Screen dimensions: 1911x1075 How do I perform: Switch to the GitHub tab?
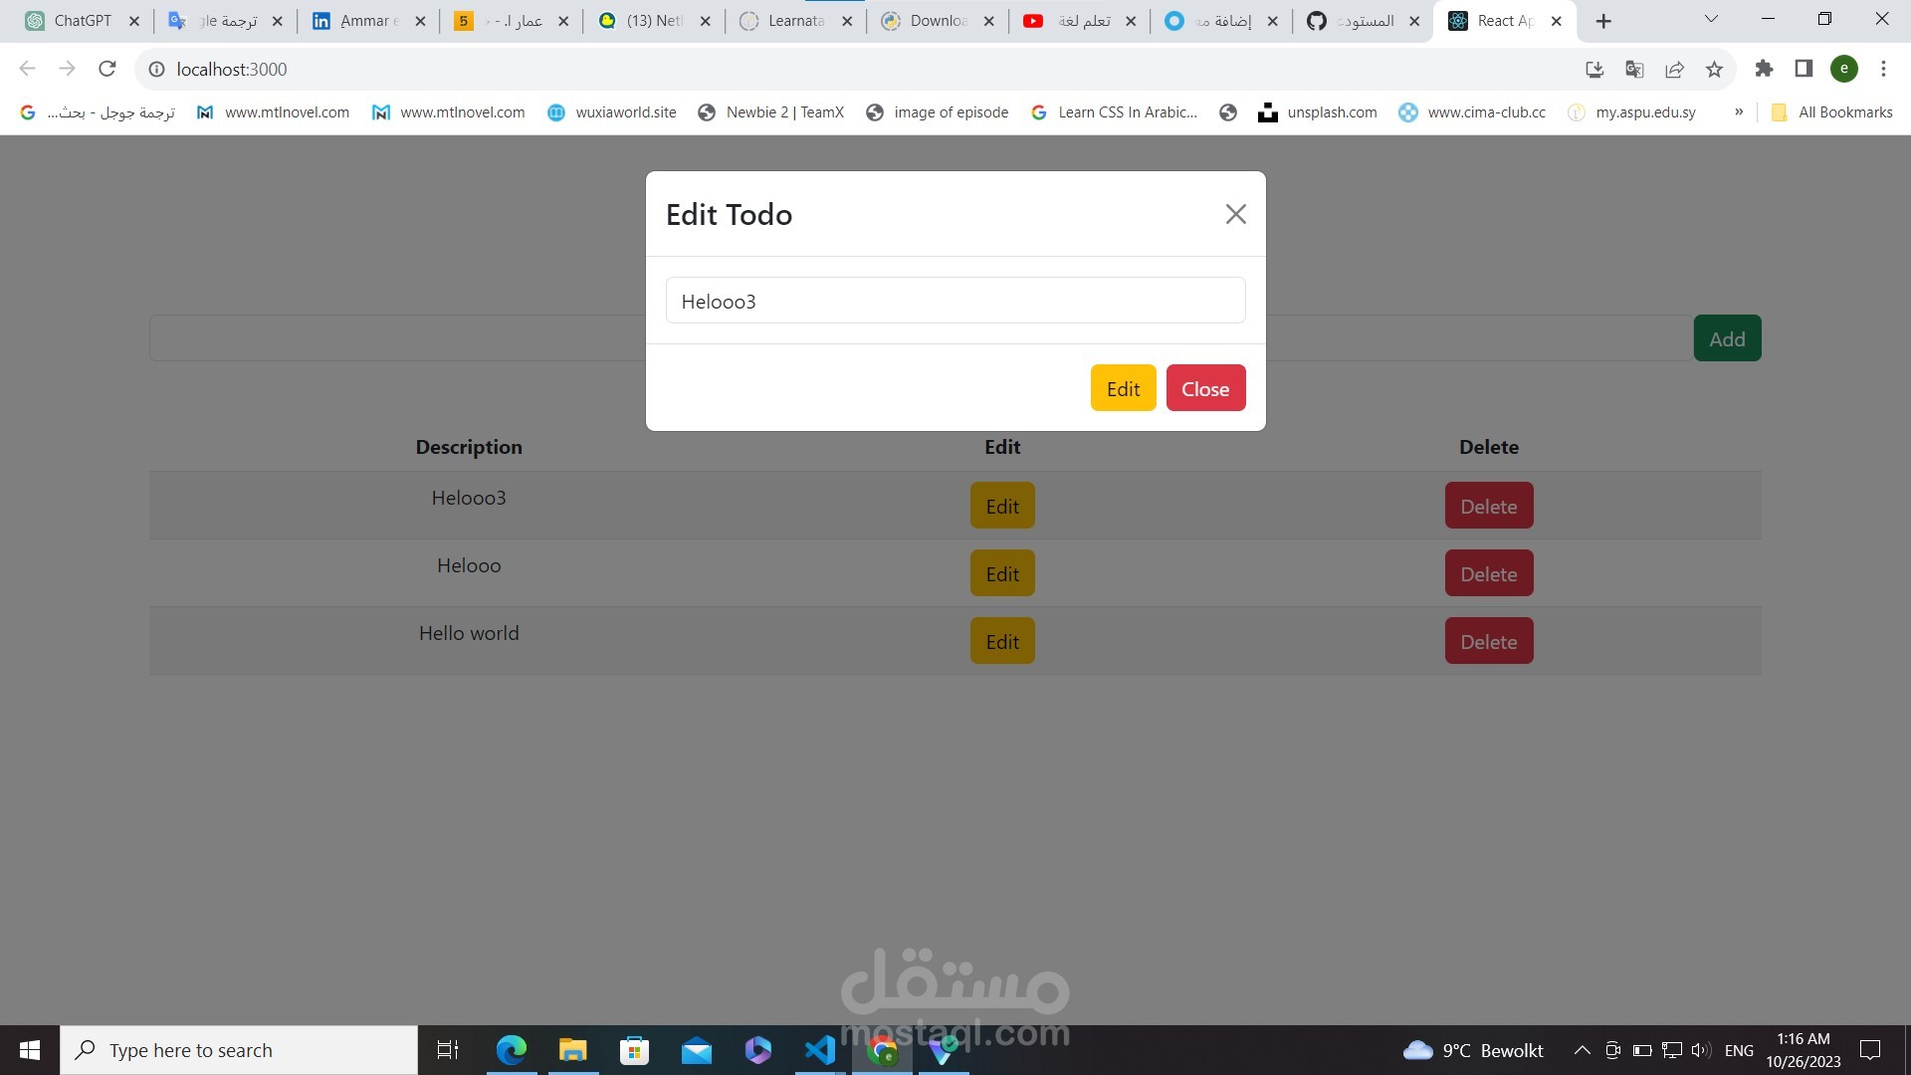pos(1362,21)
